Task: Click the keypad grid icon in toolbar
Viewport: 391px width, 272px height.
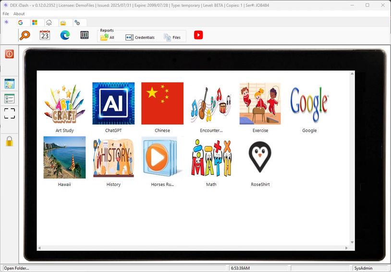Action: [x=85, y=35]
